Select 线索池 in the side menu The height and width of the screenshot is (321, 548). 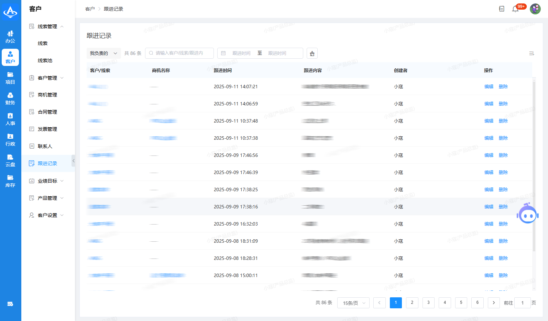pos(45,60)
